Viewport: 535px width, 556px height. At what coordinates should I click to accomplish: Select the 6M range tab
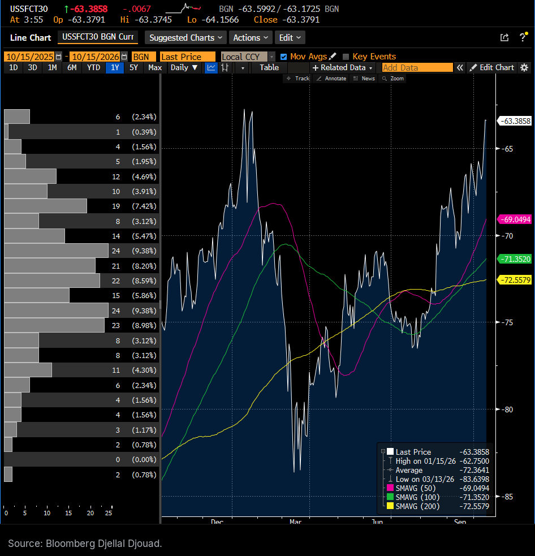coord(72,67)
